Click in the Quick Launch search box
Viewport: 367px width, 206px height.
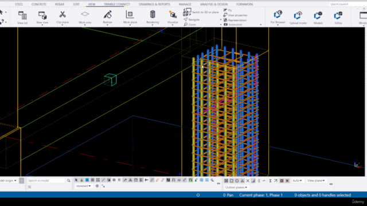coord(348,4)
